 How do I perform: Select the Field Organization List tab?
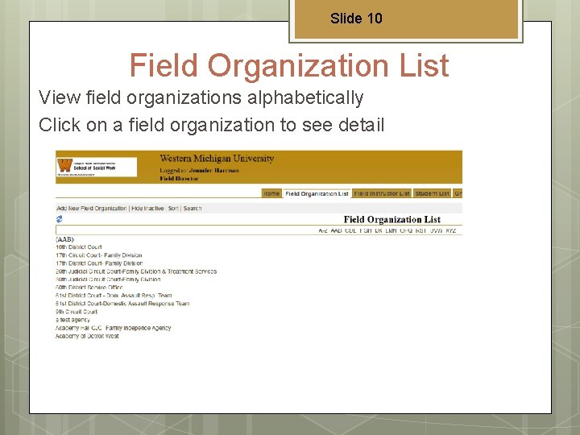tap(317, 194)
